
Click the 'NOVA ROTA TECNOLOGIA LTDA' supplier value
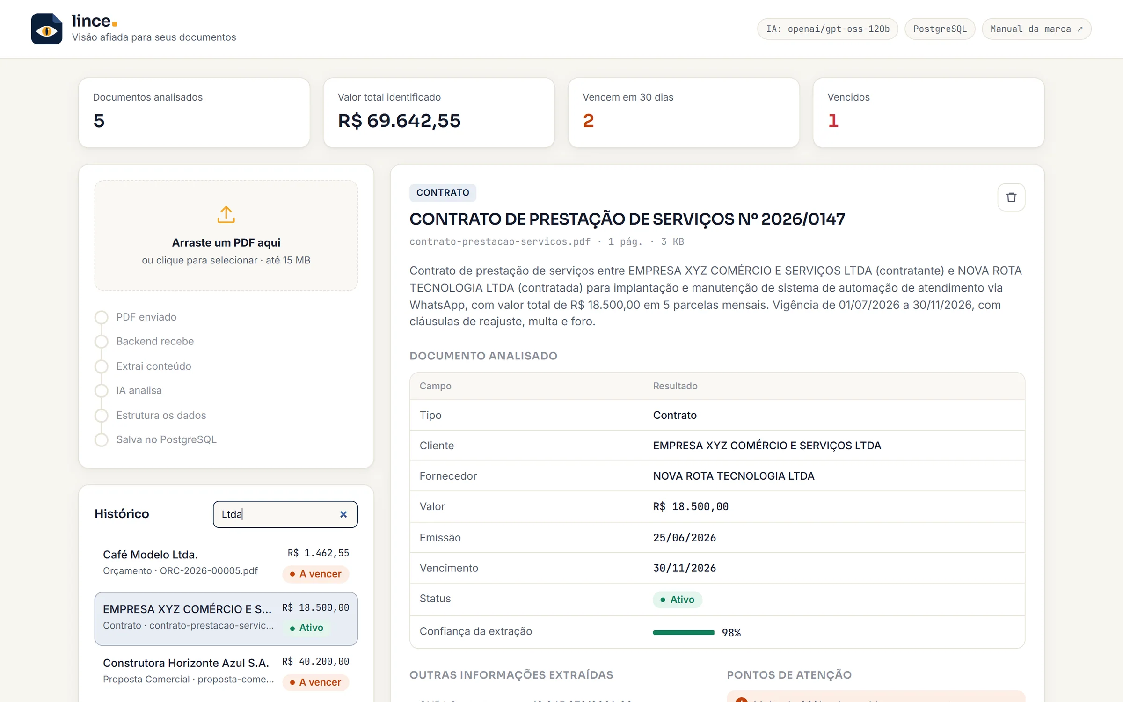pos(734,476)
